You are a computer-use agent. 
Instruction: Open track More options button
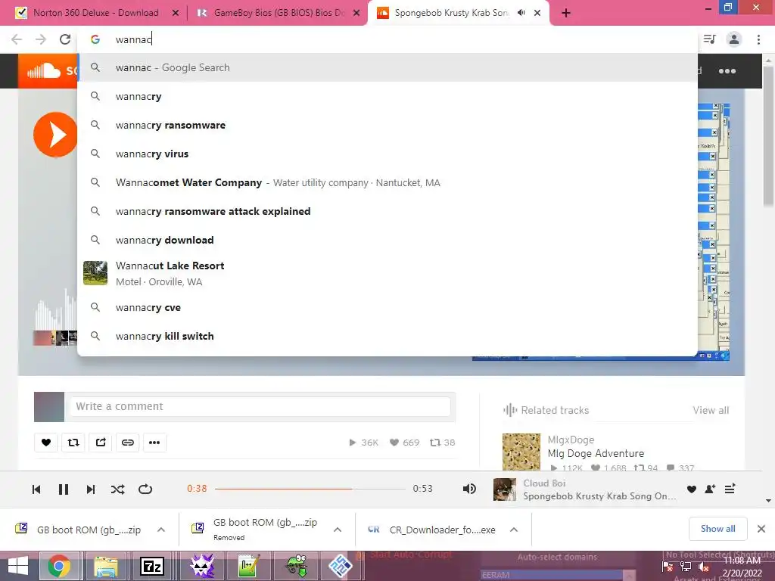click(x=154, y=442)
